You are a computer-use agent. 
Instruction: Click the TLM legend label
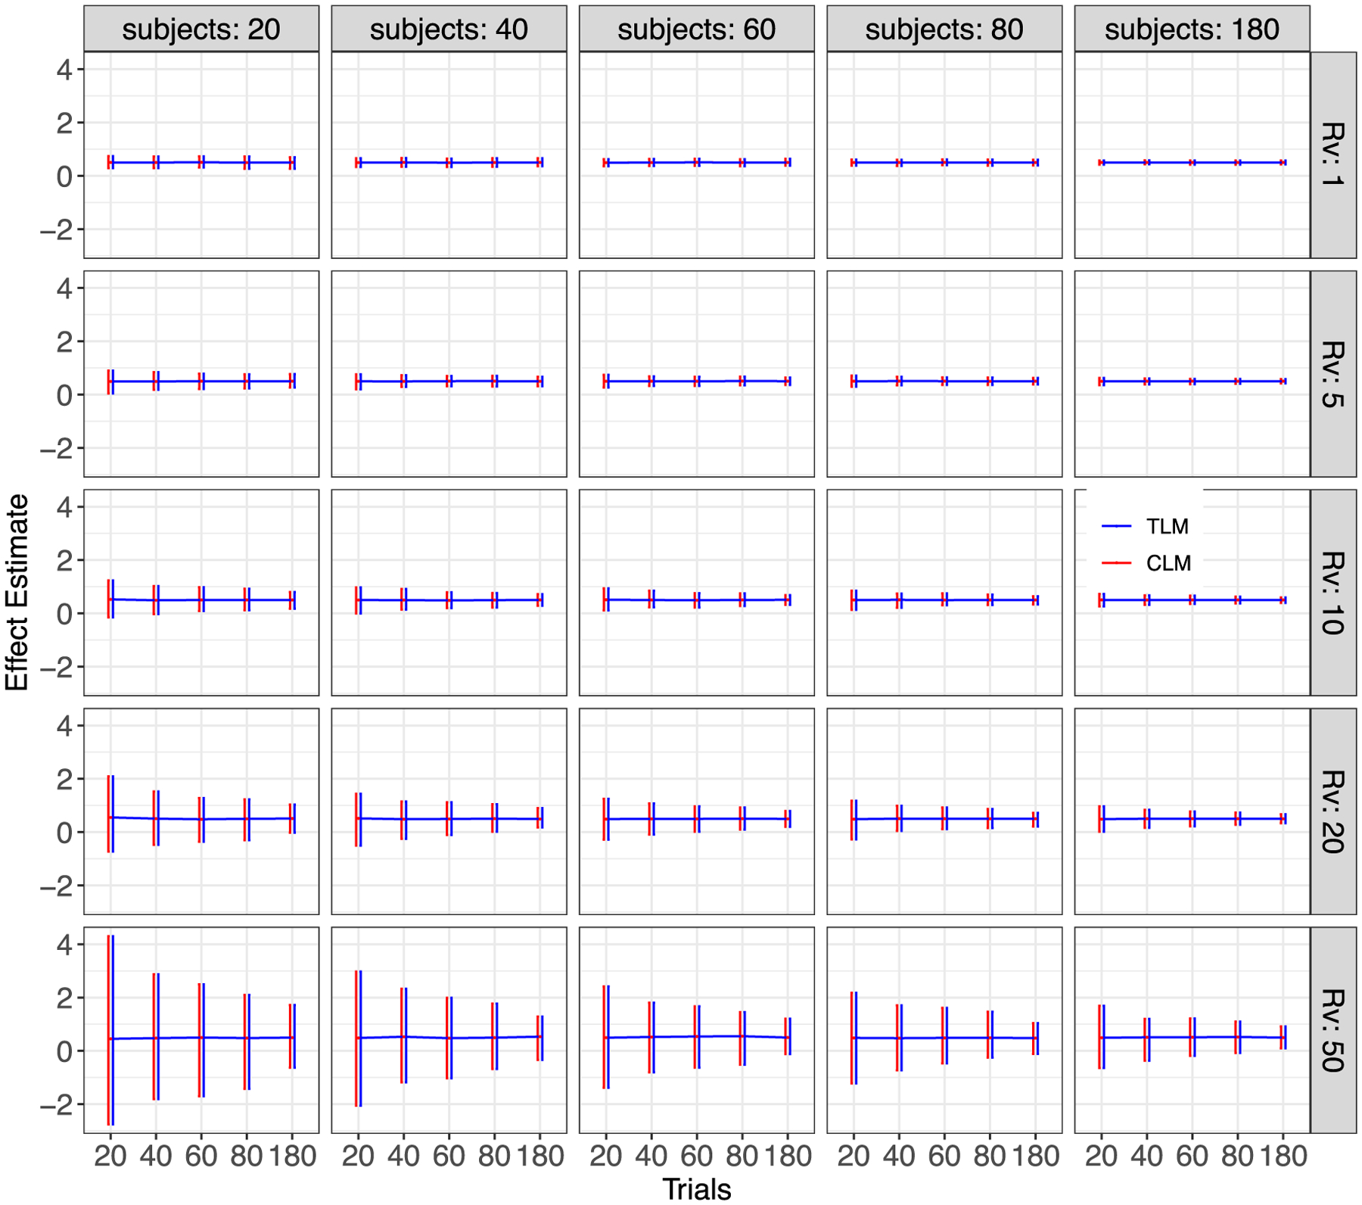(1167, 526)
